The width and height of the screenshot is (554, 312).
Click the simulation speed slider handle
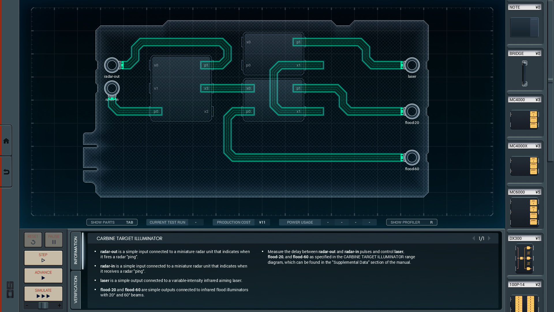click(43, 305)
